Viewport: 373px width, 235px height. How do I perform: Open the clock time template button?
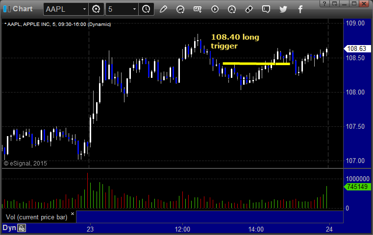(x=146, y=9)
